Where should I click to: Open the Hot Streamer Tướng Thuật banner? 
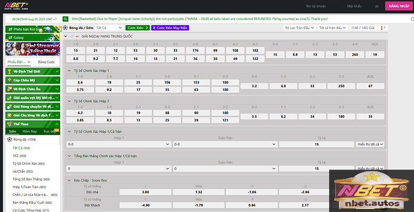click(32, 50)
